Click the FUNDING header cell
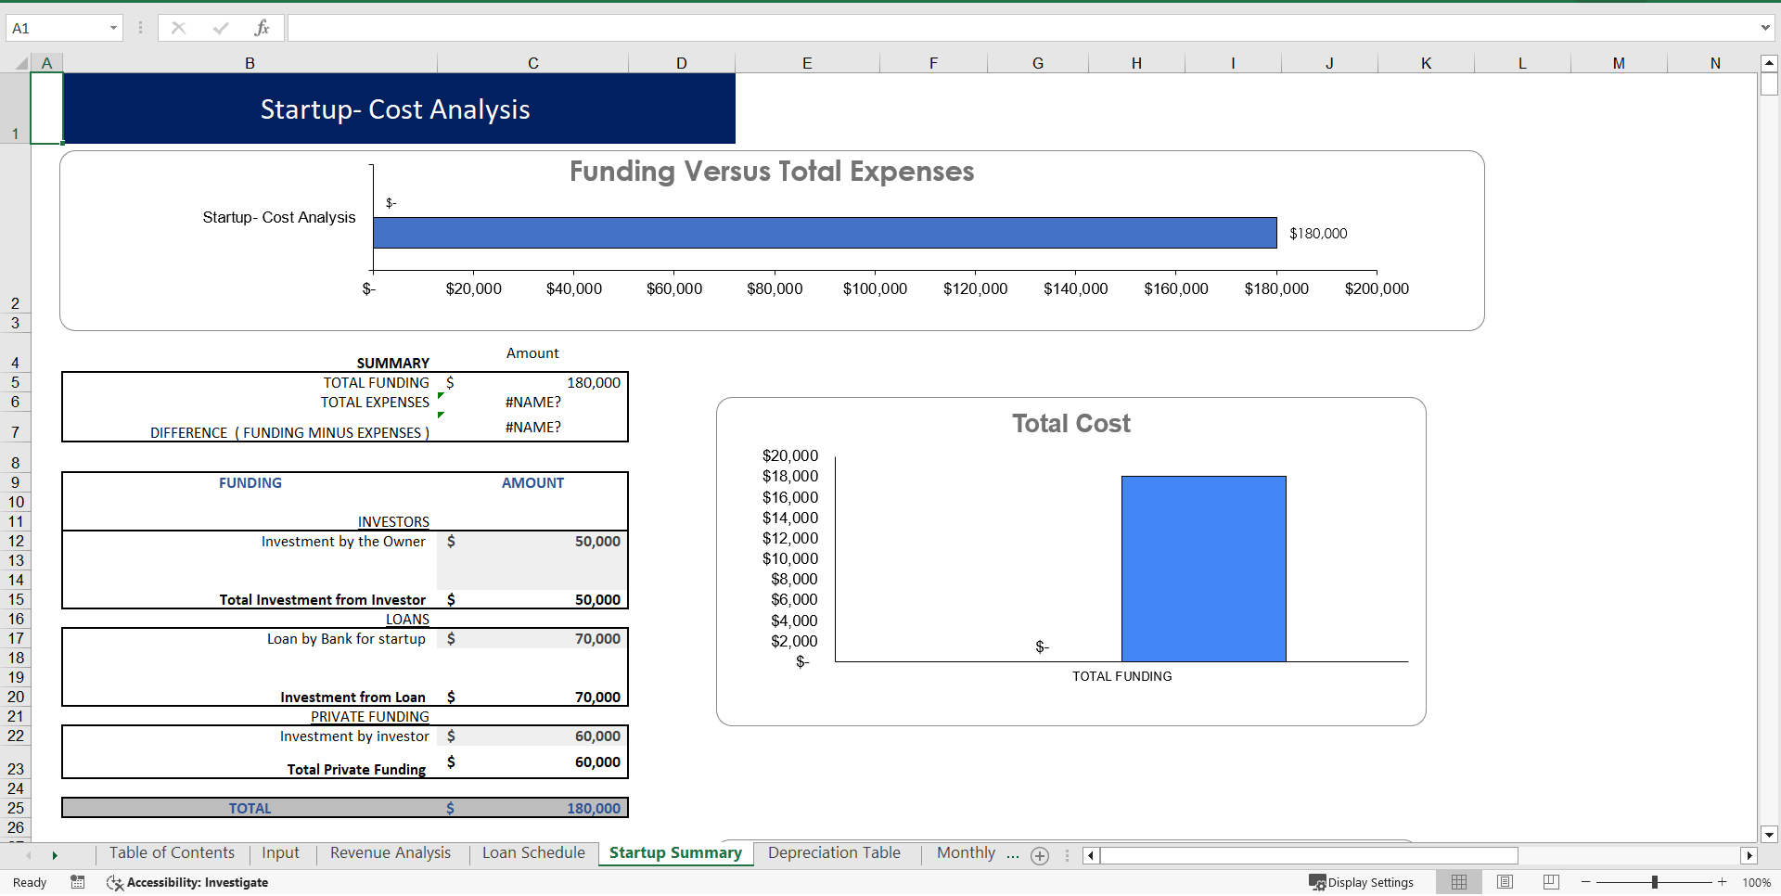 (250, 482)
